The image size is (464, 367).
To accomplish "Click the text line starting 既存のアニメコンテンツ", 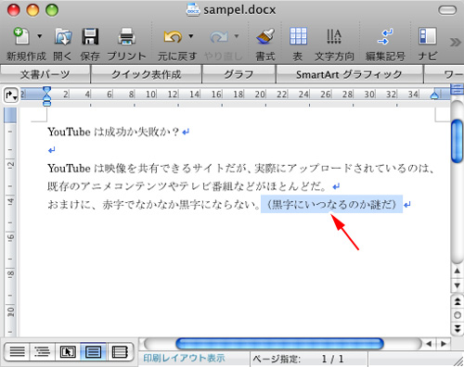I will pyautogui.click(x=187, y=186).
